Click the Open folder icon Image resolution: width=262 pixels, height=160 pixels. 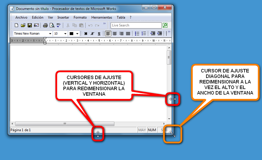[x=23, y=25]
